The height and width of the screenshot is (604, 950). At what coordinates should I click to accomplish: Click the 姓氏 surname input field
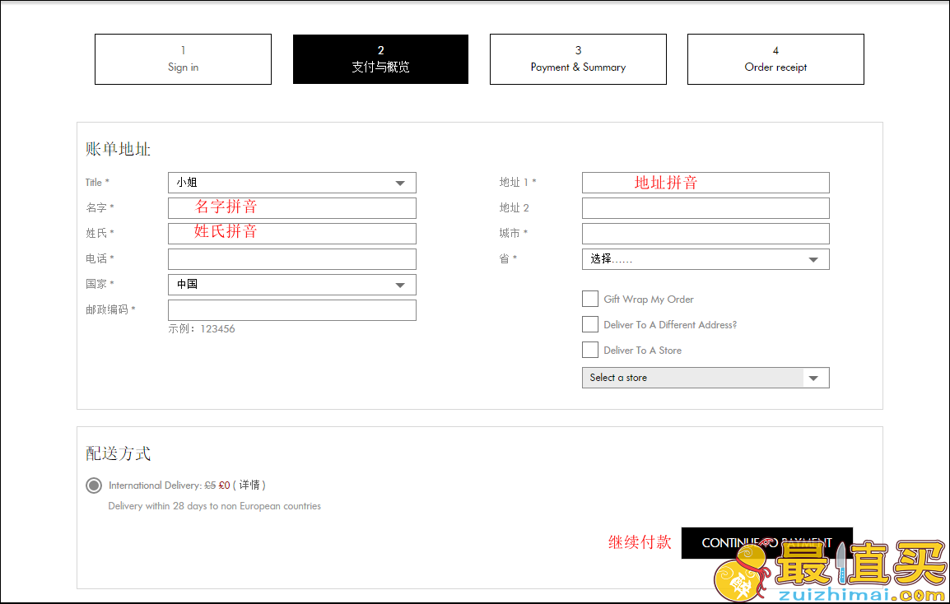(292, 233)
